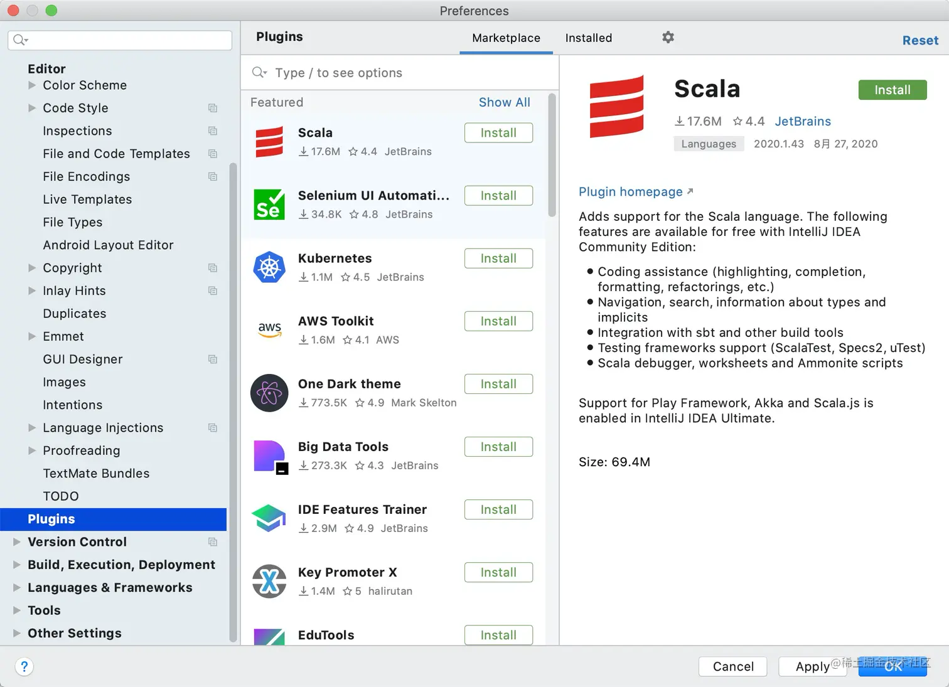Click the EduTools plugin icon
949x687 pixels.
click(269, 637)
